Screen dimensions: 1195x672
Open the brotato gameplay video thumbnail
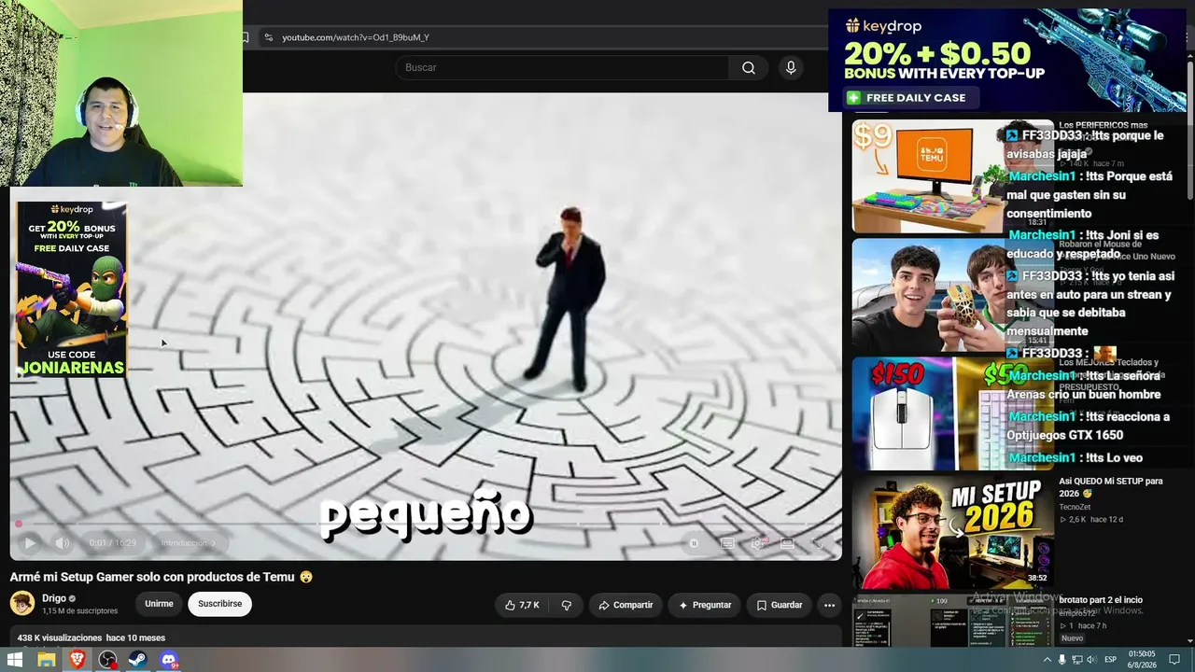point(953,621)
